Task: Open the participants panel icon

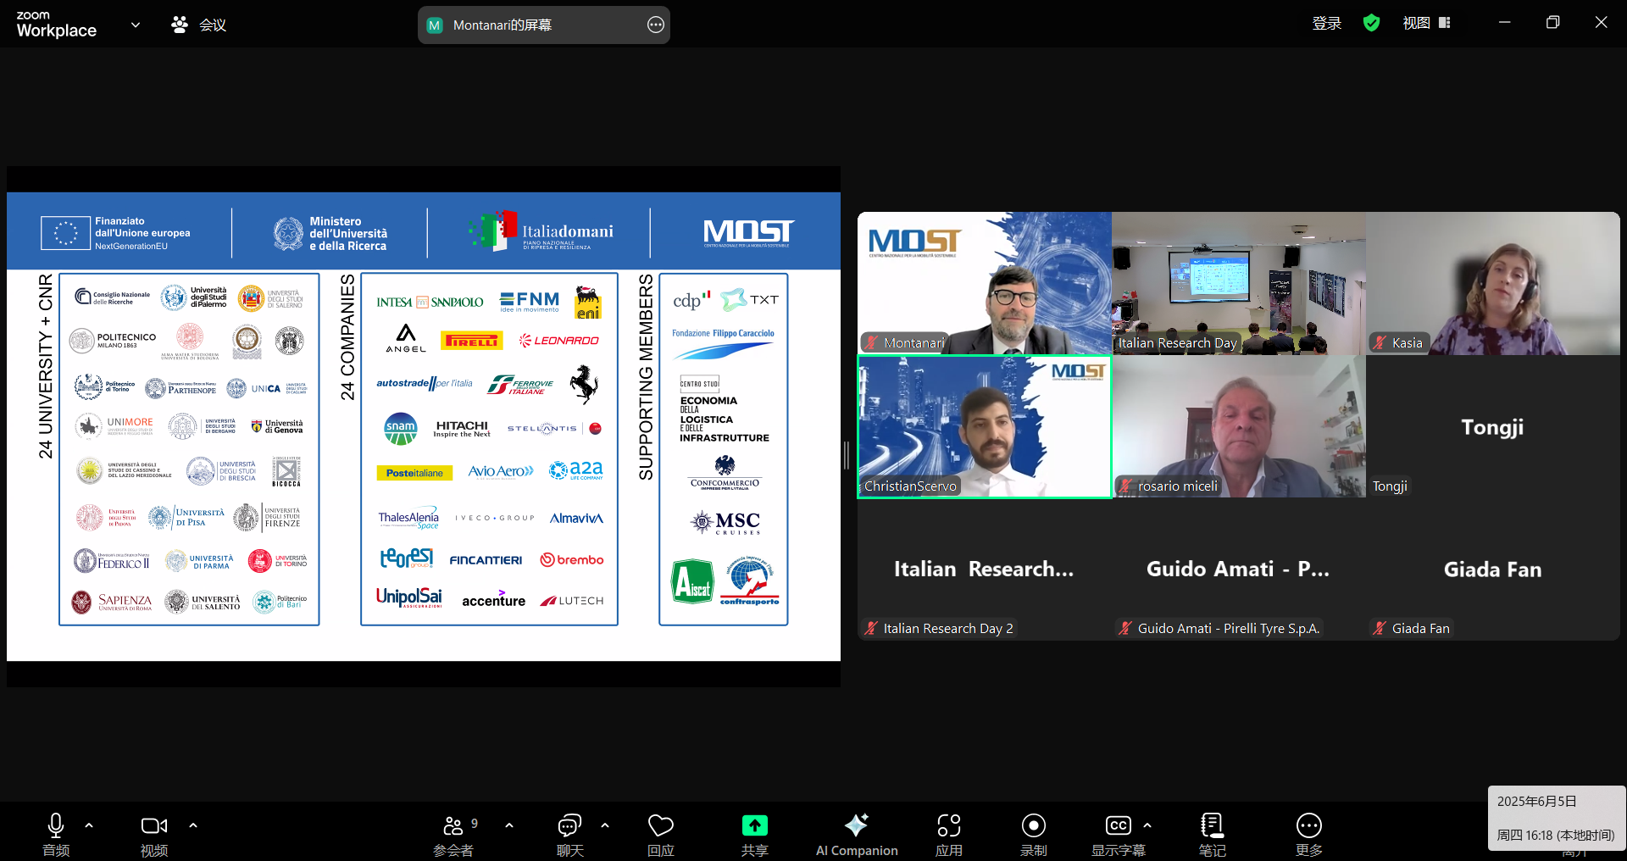Action: (453, 825)
